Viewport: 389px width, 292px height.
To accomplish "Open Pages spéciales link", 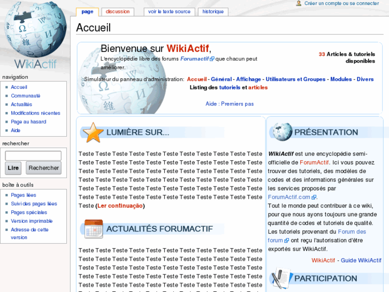I will tap(29, 213).
